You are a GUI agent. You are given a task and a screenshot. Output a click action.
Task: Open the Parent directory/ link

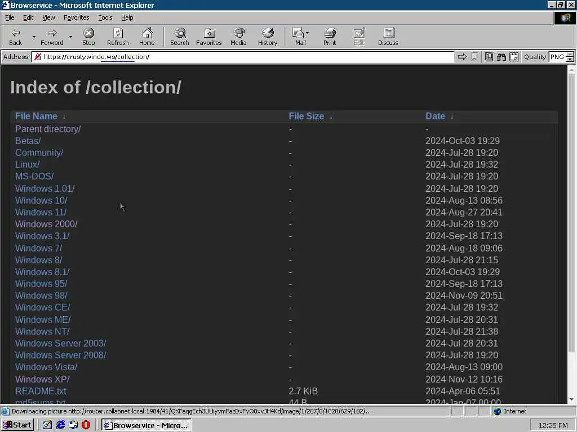tap(48, 129)
